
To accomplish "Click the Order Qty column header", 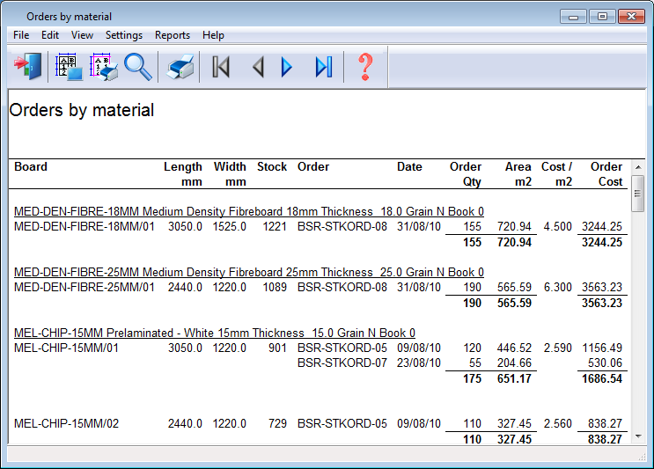I will point(466,174).
